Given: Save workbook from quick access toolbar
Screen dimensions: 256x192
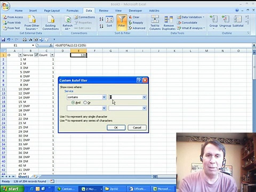Looking at the screenshot, I should 3,39.
